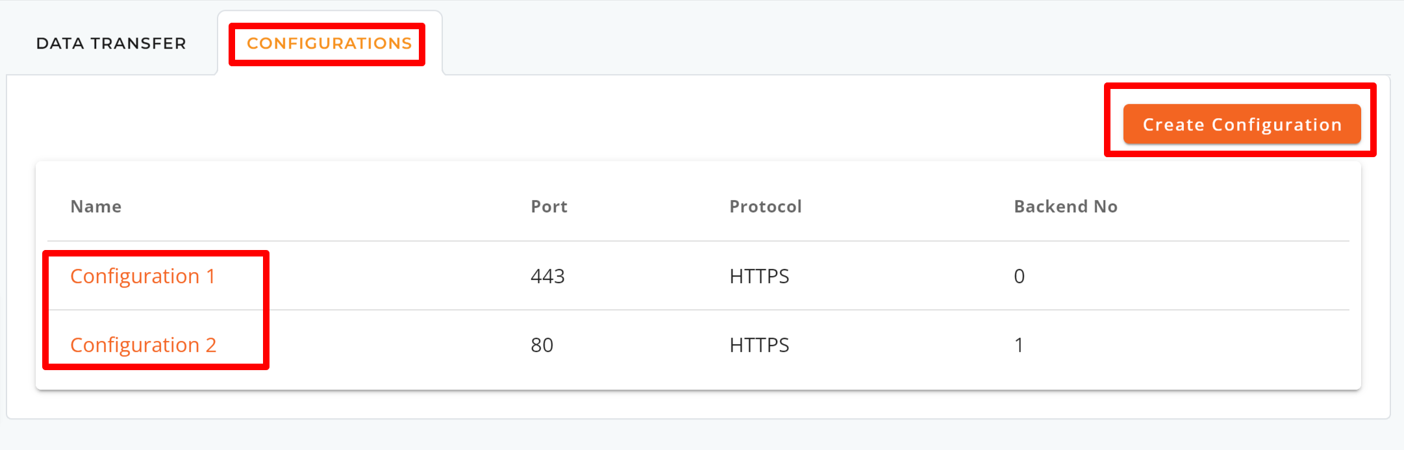Click the Backend No column header
This screenshot has width=1404, height=450.
pos(1066,206)
